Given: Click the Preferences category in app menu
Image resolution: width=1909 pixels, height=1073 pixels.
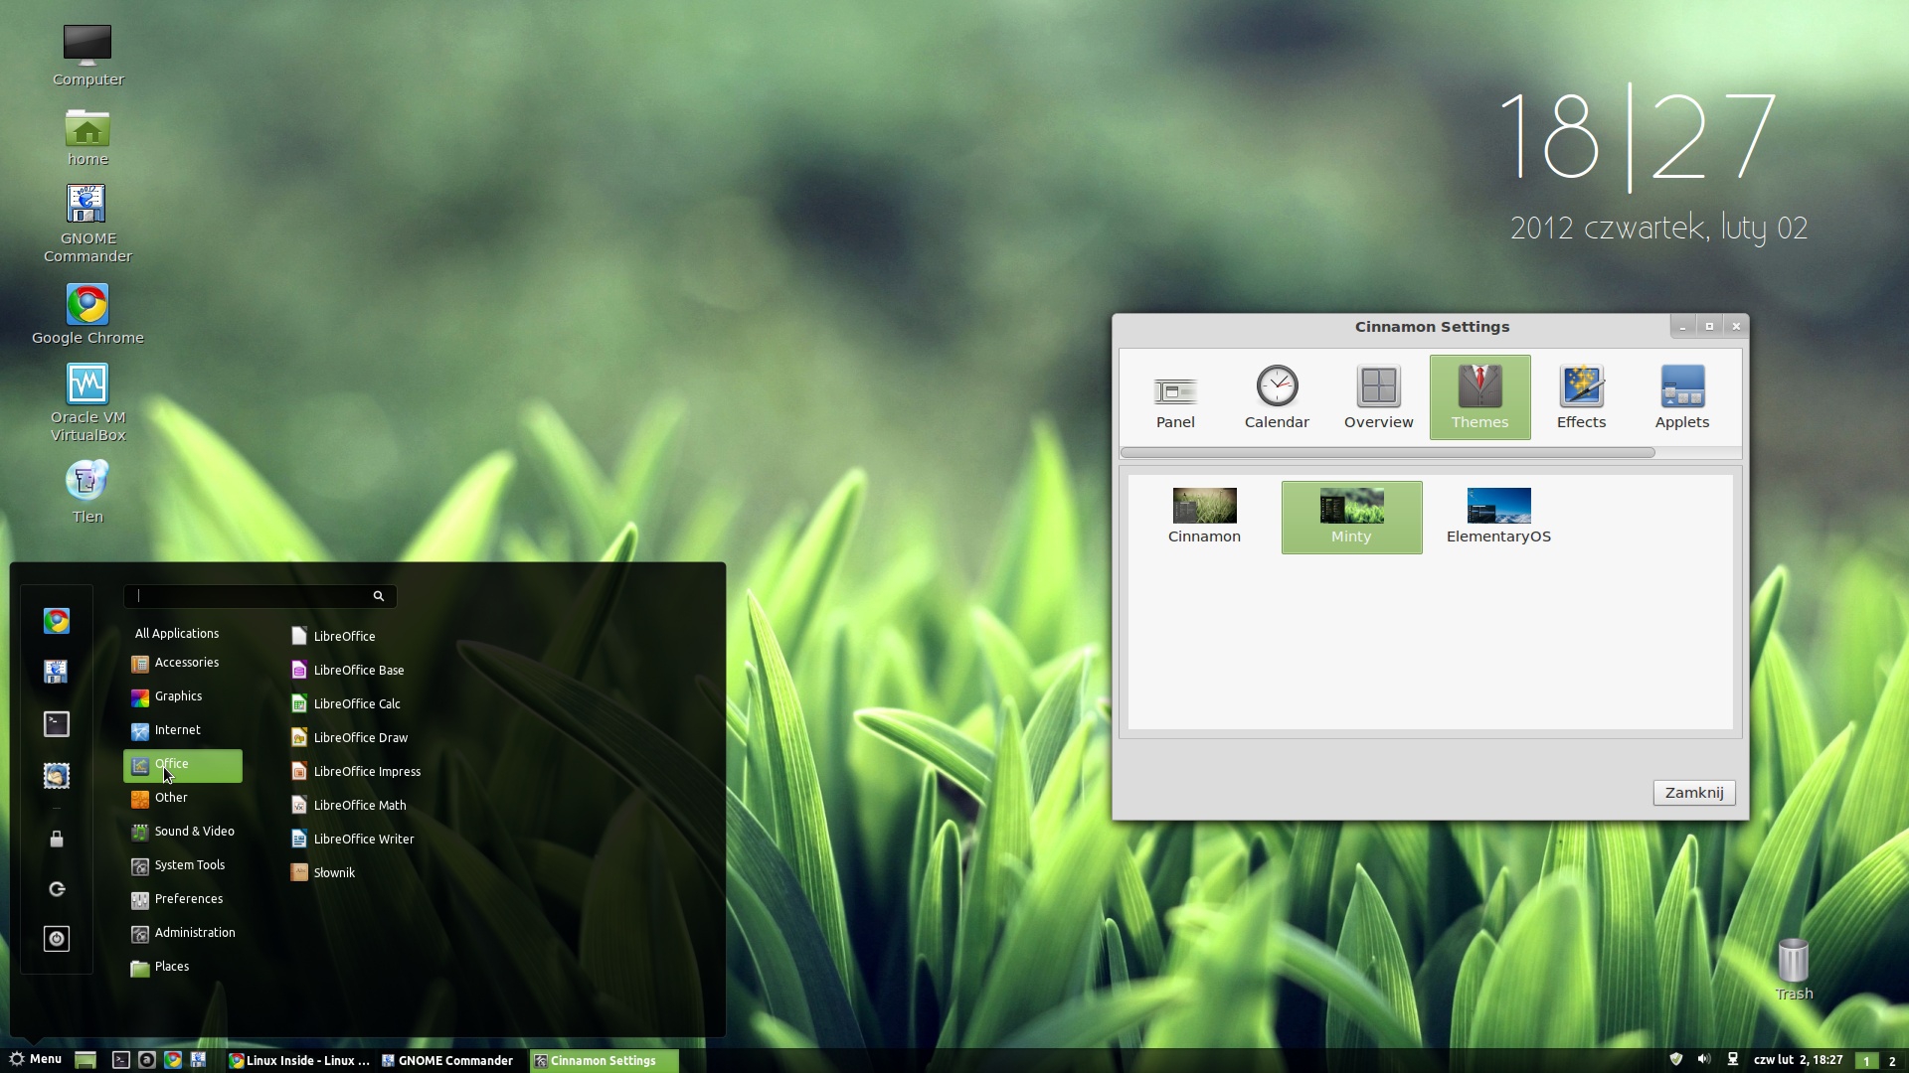Looking at the screenshot, I should pos(188,897).
